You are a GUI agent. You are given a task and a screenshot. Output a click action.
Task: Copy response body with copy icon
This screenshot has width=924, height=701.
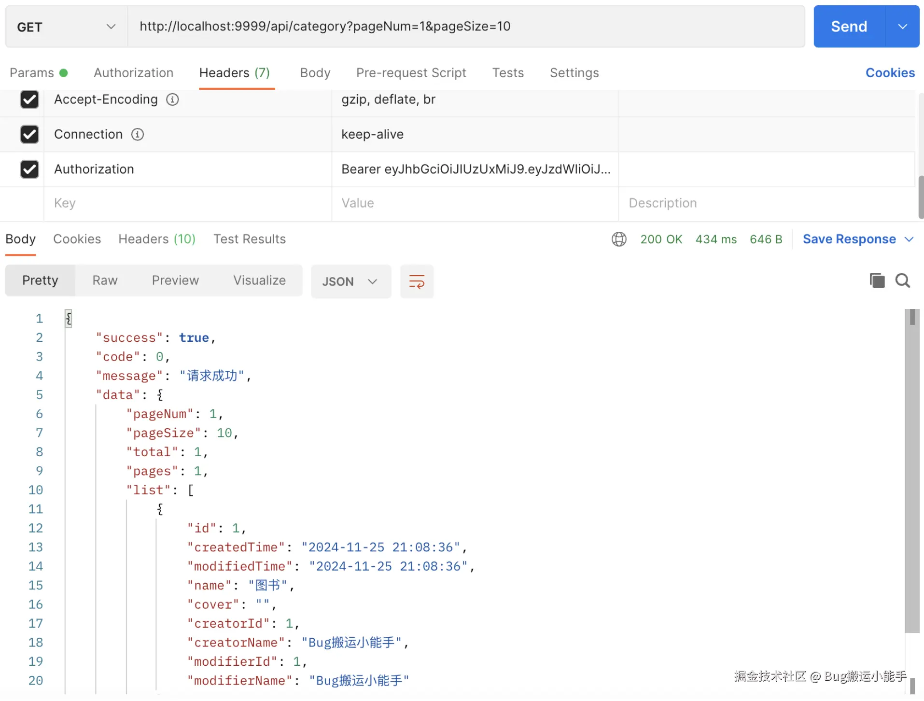877,280
